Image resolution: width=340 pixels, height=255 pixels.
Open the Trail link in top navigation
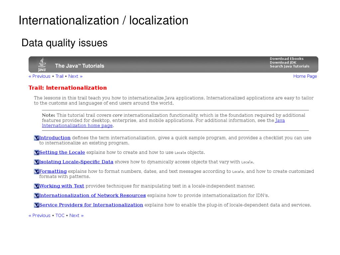[59, 76]
